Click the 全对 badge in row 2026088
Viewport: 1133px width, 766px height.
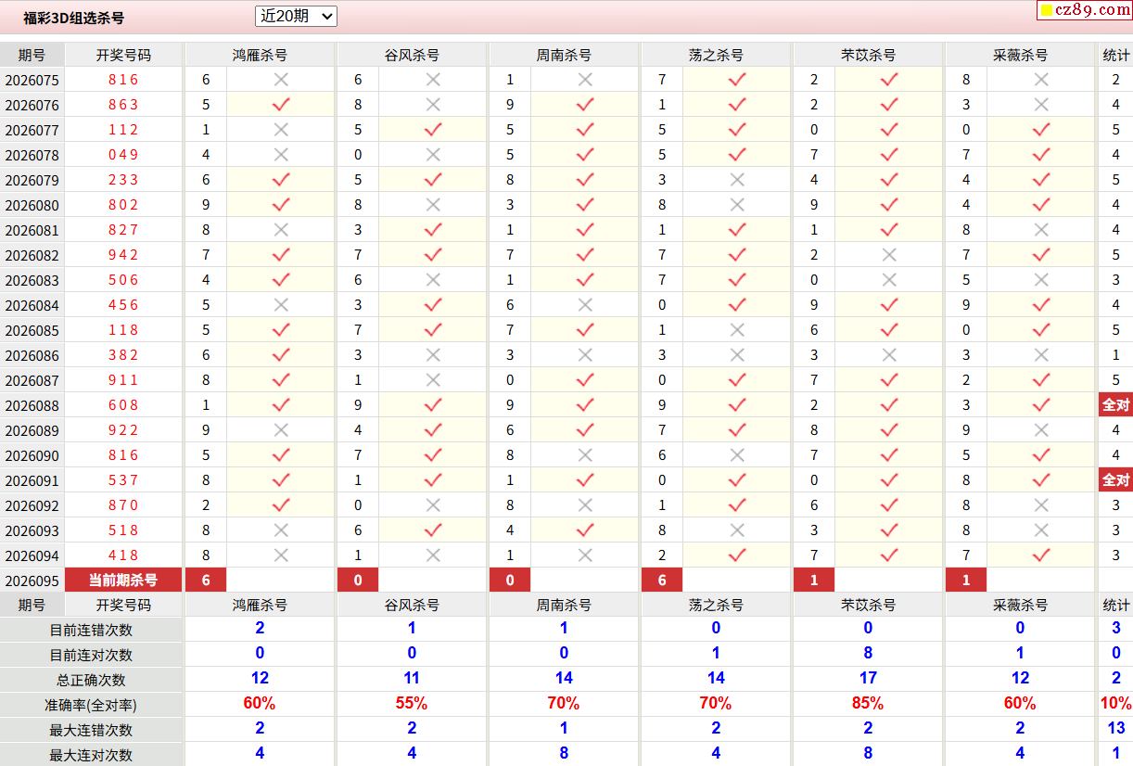pos(1115,405)
